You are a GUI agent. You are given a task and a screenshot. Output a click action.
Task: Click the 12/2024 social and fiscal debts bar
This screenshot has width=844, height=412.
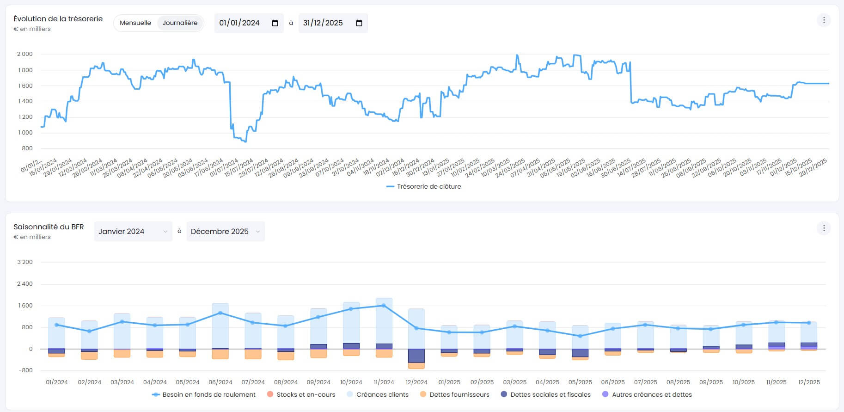pyautogui.click(x=416, y=356)
